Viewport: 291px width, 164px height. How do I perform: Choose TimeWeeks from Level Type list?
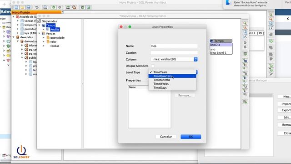(172, 84)
